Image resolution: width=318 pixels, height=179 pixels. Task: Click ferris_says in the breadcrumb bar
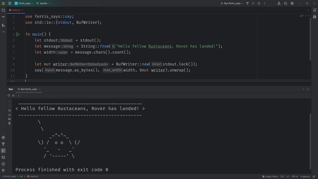pos(9,176)
